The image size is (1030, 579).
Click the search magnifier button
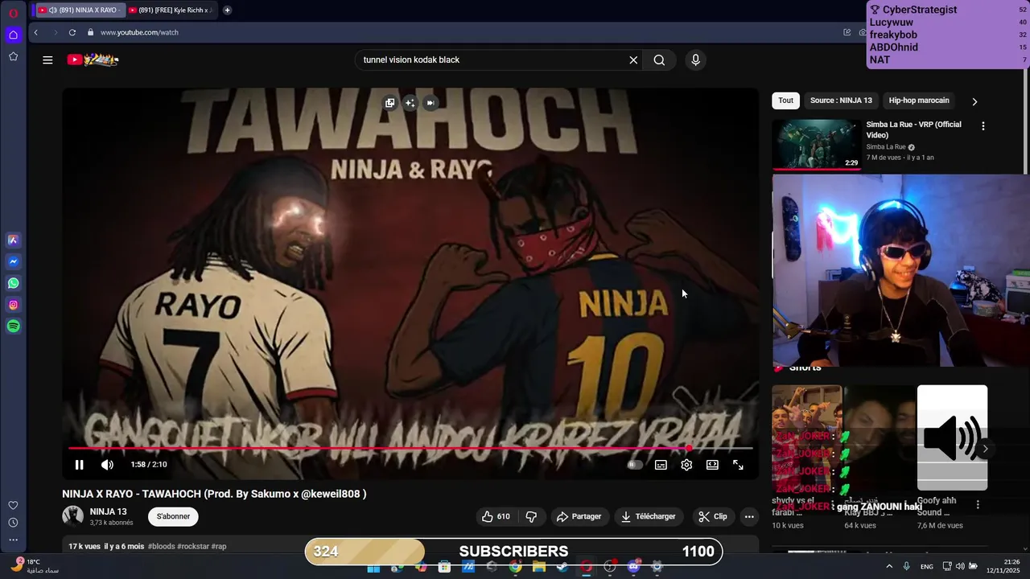(659, 60)
